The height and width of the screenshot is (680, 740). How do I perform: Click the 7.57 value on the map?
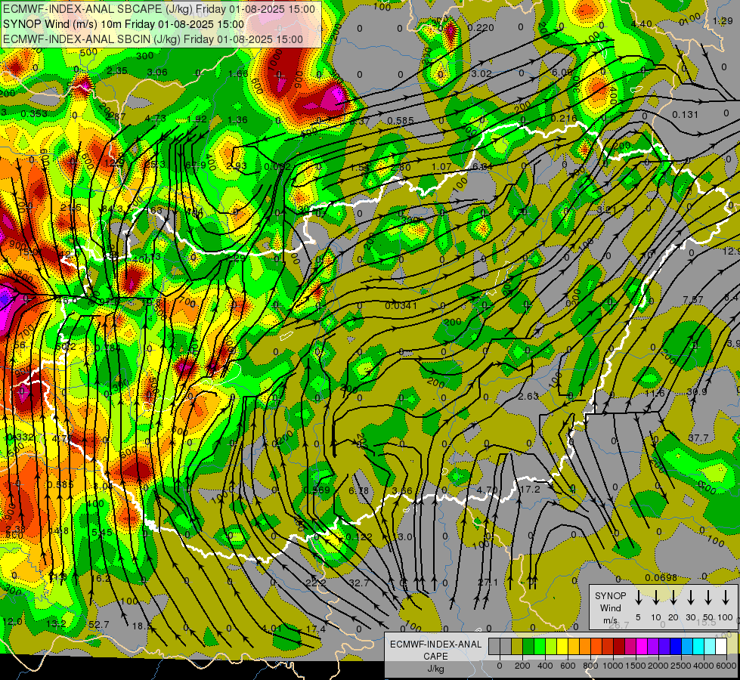693,300
